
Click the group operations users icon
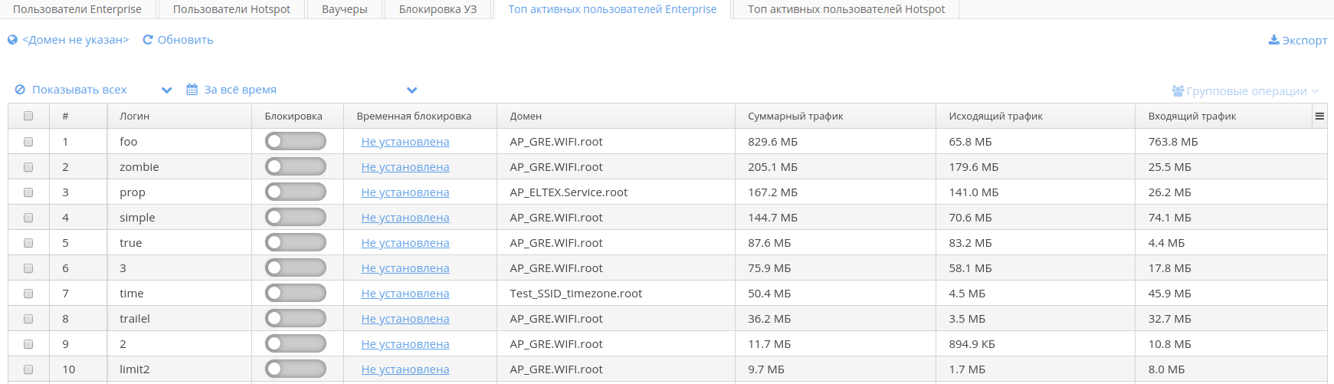click(x=1178, y=91)
